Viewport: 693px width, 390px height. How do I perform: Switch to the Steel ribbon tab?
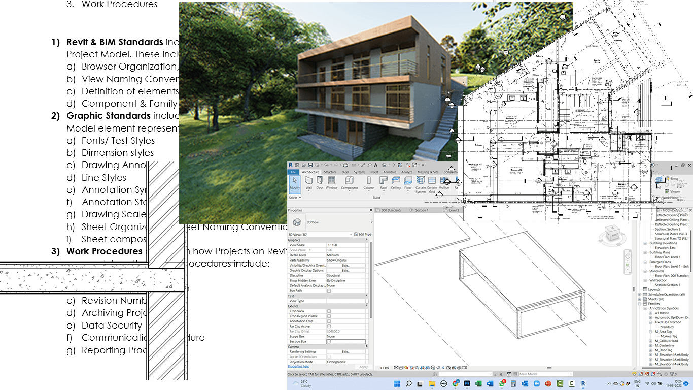(x=345, y=172)
